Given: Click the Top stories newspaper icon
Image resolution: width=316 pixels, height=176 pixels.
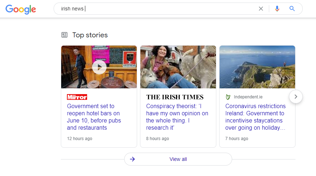Looking at the screenshot, I should pyautogui.click(x=64, y=35).
